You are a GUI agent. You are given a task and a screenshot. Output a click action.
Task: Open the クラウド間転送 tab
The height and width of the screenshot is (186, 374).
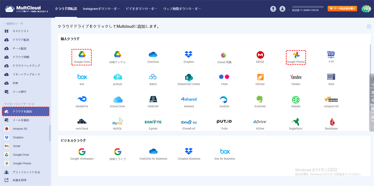click(66, 9)
